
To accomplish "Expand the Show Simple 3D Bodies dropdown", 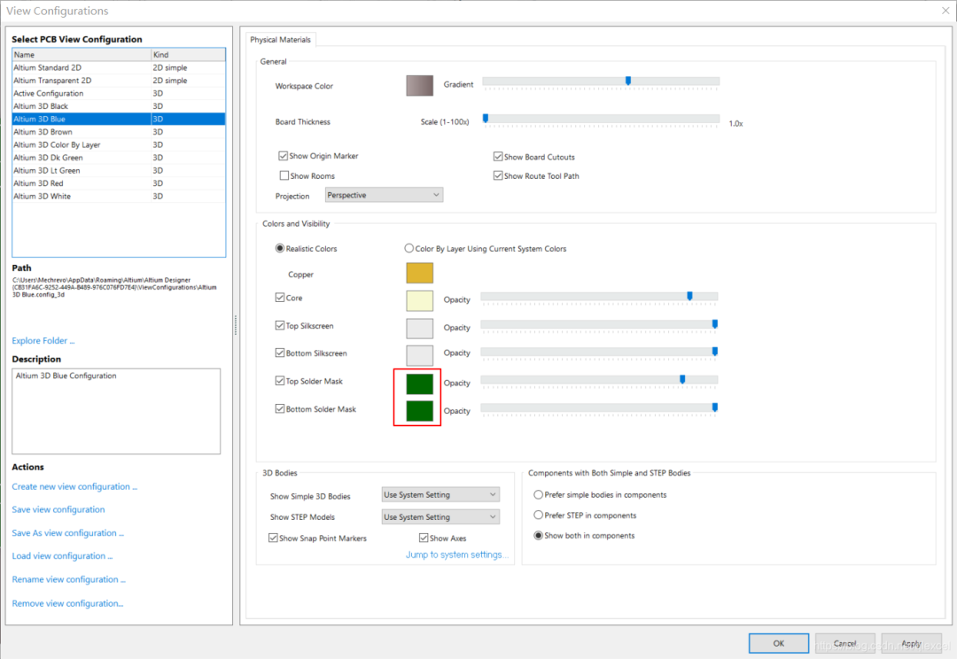I will click(440, 494).
